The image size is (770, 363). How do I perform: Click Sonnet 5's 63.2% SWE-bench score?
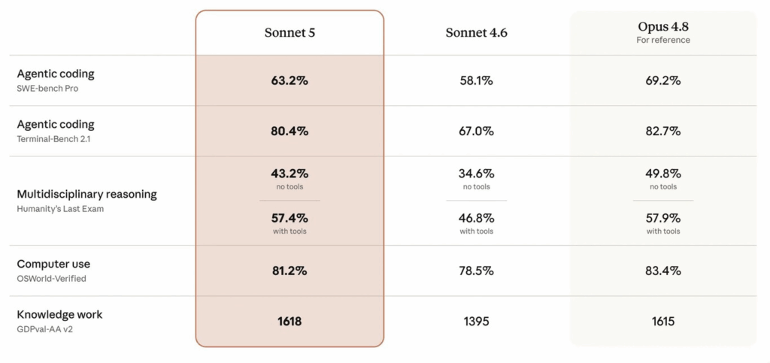pyautogui.click(x=290, y=81)
